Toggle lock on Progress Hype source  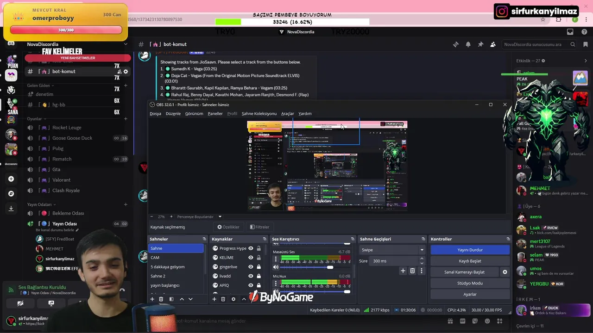tap(259, 248)
